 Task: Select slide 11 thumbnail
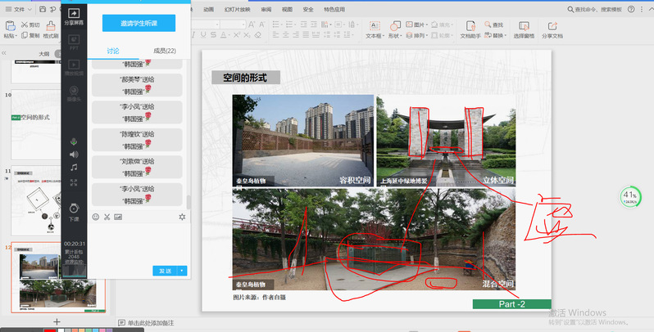54,198
